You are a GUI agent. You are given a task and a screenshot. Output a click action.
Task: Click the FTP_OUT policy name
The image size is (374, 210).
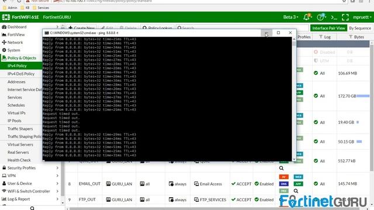(87, 199)
